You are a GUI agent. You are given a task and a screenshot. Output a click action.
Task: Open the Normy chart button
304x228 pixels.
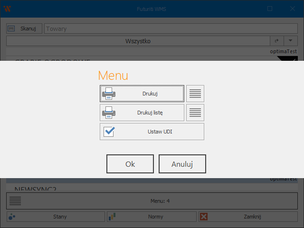coord(152,217)
